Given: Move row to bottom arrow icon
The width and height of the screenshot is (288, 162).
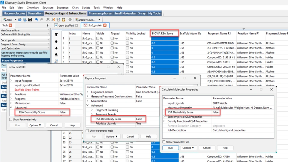Looking at the screenshot, I should [56, 55].
